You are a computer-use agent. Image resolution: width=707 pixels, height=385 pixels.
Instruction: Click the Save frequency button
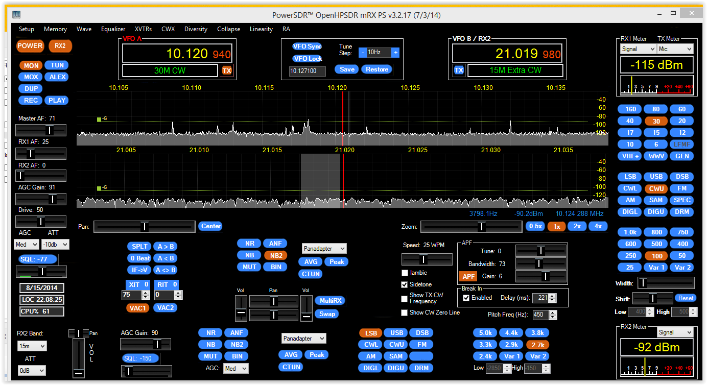pos(346,69)
